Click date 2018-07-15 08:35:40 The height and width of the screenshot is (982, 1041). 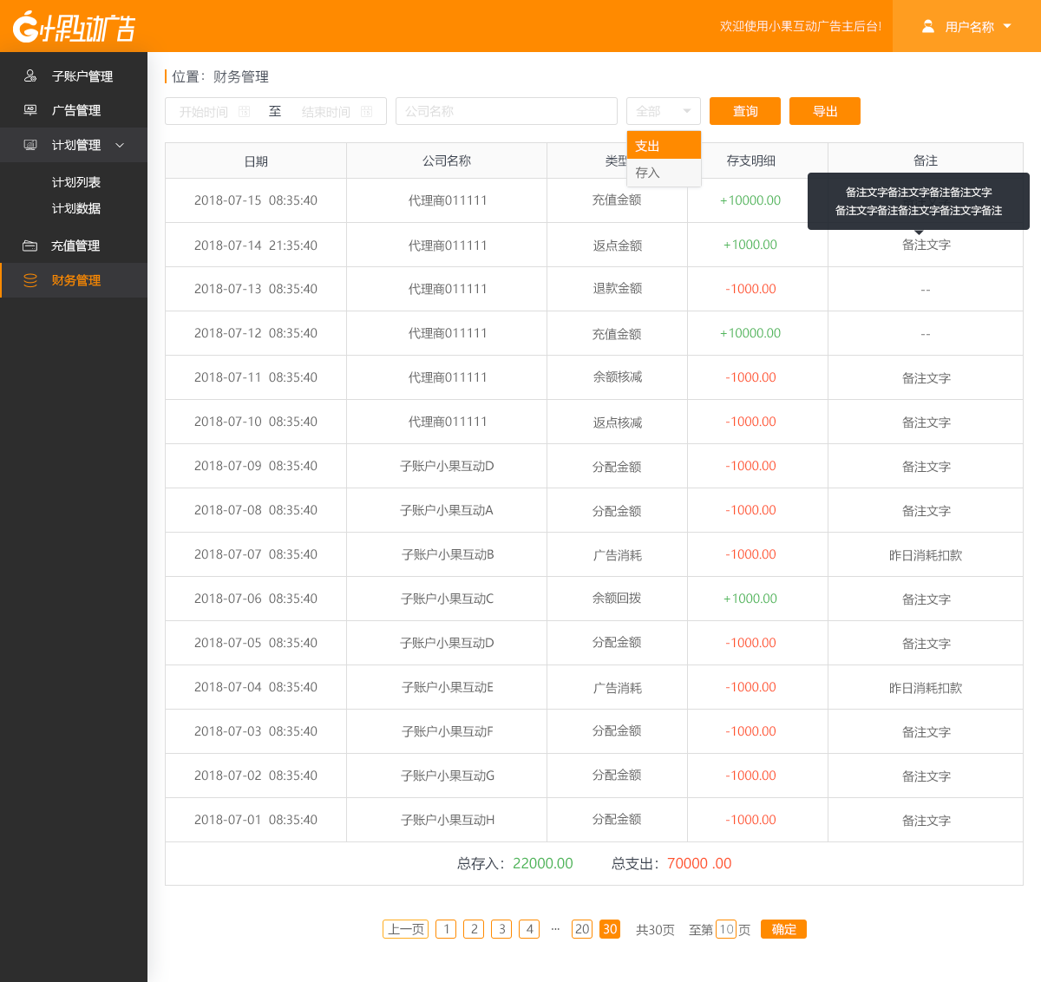tap(256, 200)
